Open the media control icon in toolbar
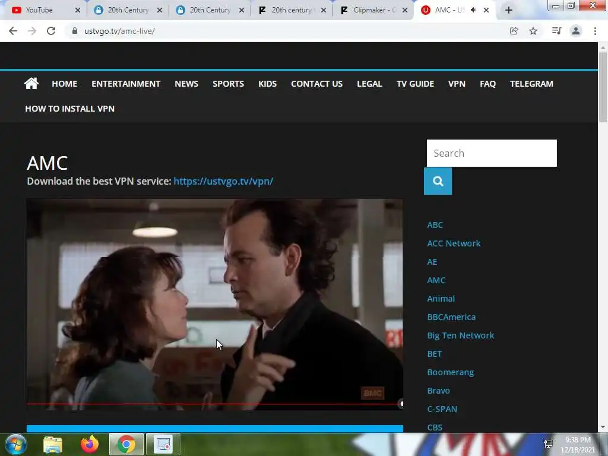This screenshot has width=608, height=456. 556,31
